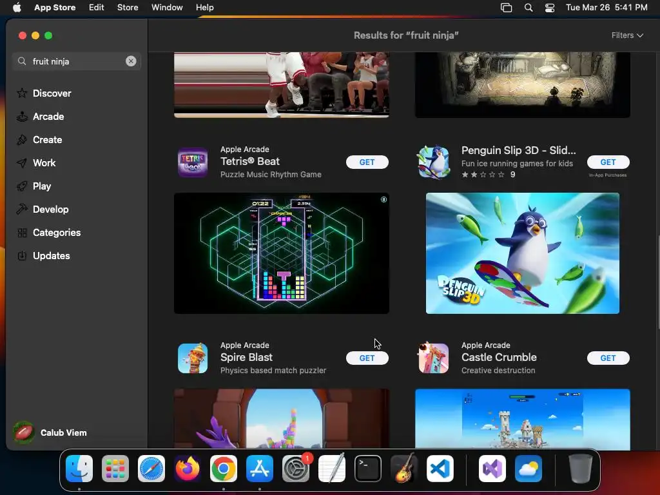Get Penguin Slip 3D

click(608, 162)
